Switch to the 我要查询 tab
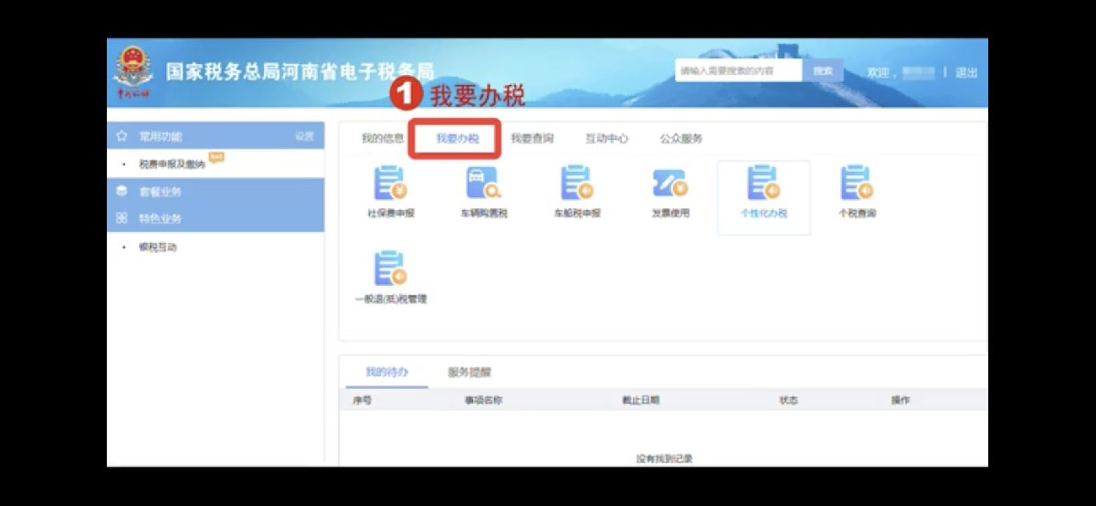Screen dimensions: 1096x506 (x=532, y=139)
